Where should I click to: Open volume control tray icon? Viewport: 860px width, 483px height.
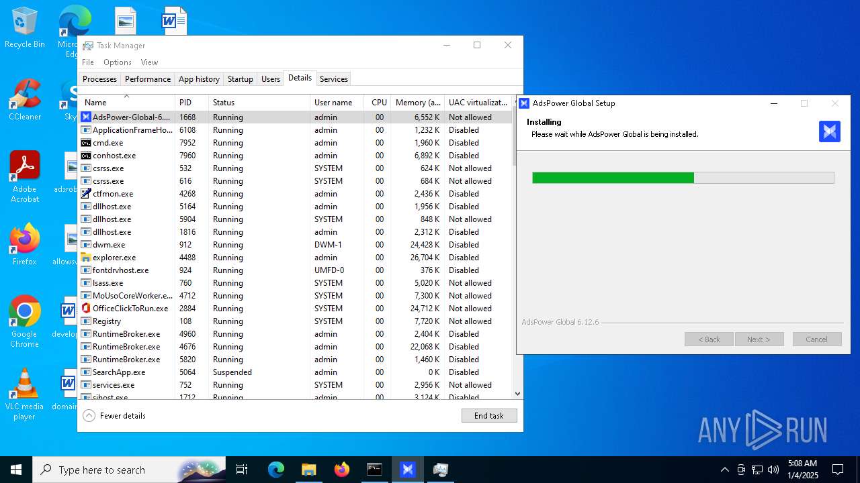tap(773, 470)
